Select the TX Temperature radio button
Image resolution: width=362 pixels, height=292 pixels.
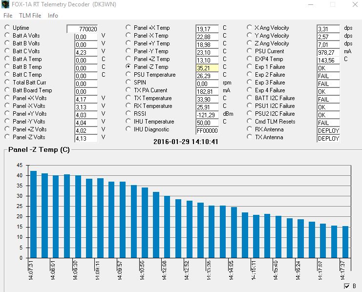click(128, 98)
